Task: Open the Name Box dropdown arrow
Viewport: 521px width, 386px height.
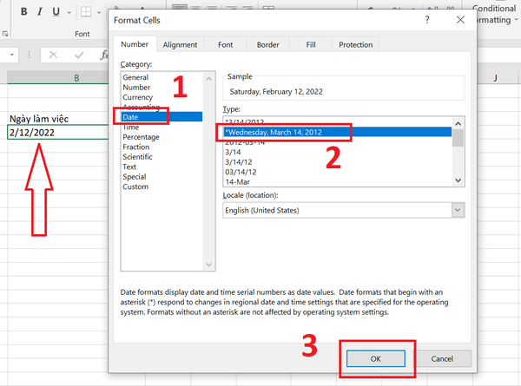Action: (12, 55)
